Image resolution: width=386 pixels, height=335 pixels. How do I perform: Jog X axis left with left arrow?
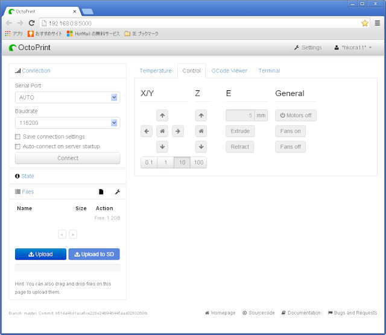coord(147,131)
